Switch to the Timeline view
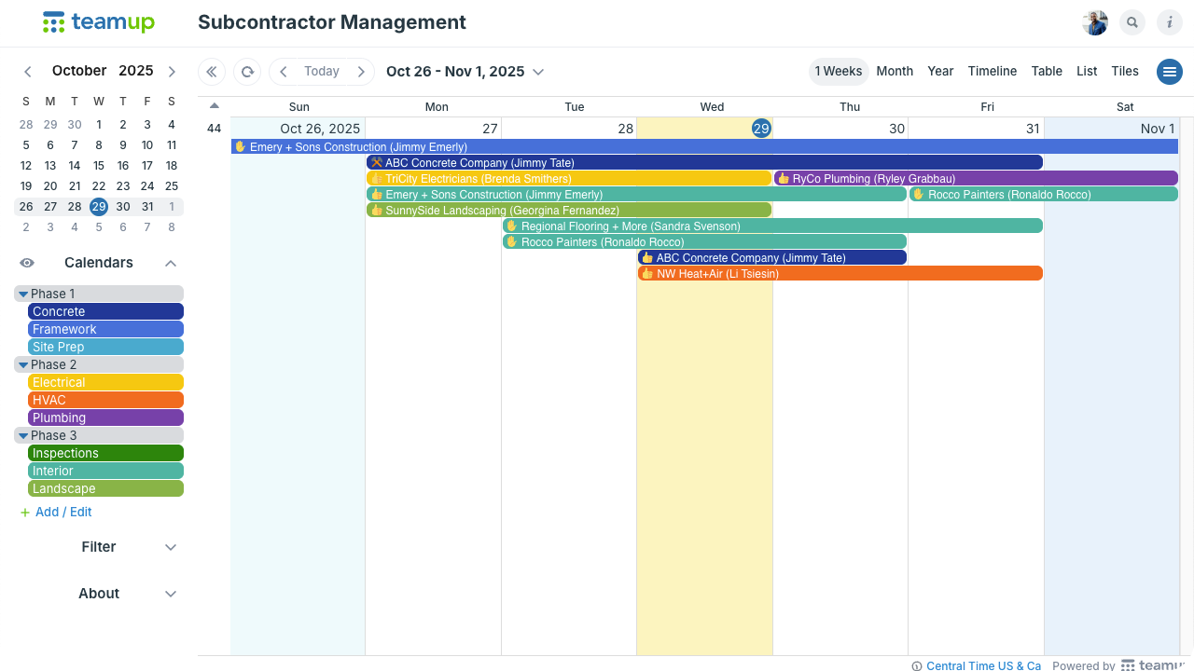Image resolution: width=1194 pixels, height=671 pixels. click(992, 72)
